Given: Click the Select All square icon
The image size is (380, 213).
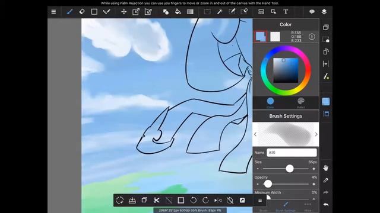Looking at the screenshot, I should point(180,200).
